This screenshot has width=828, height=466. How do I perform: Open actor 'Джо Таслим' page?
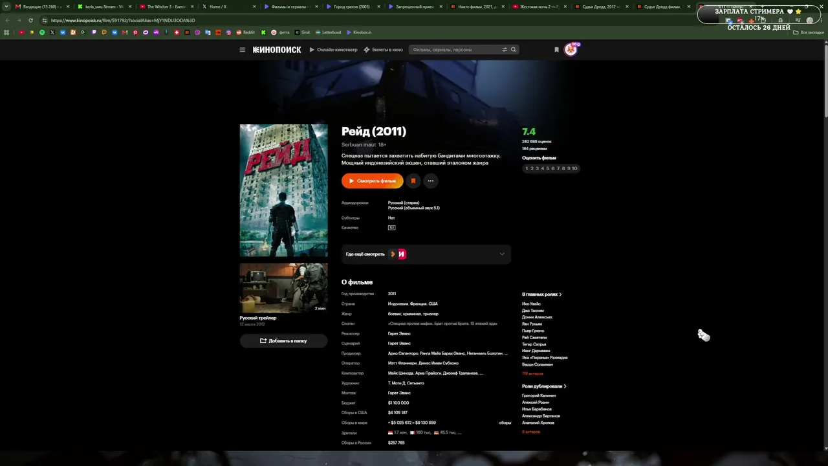point(533,311)
